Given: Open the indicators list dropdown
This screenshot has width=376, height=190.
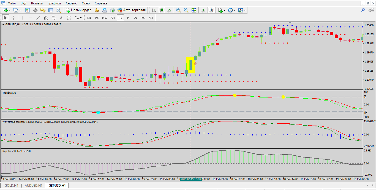Looking at the screenshot, I should 224,10.
